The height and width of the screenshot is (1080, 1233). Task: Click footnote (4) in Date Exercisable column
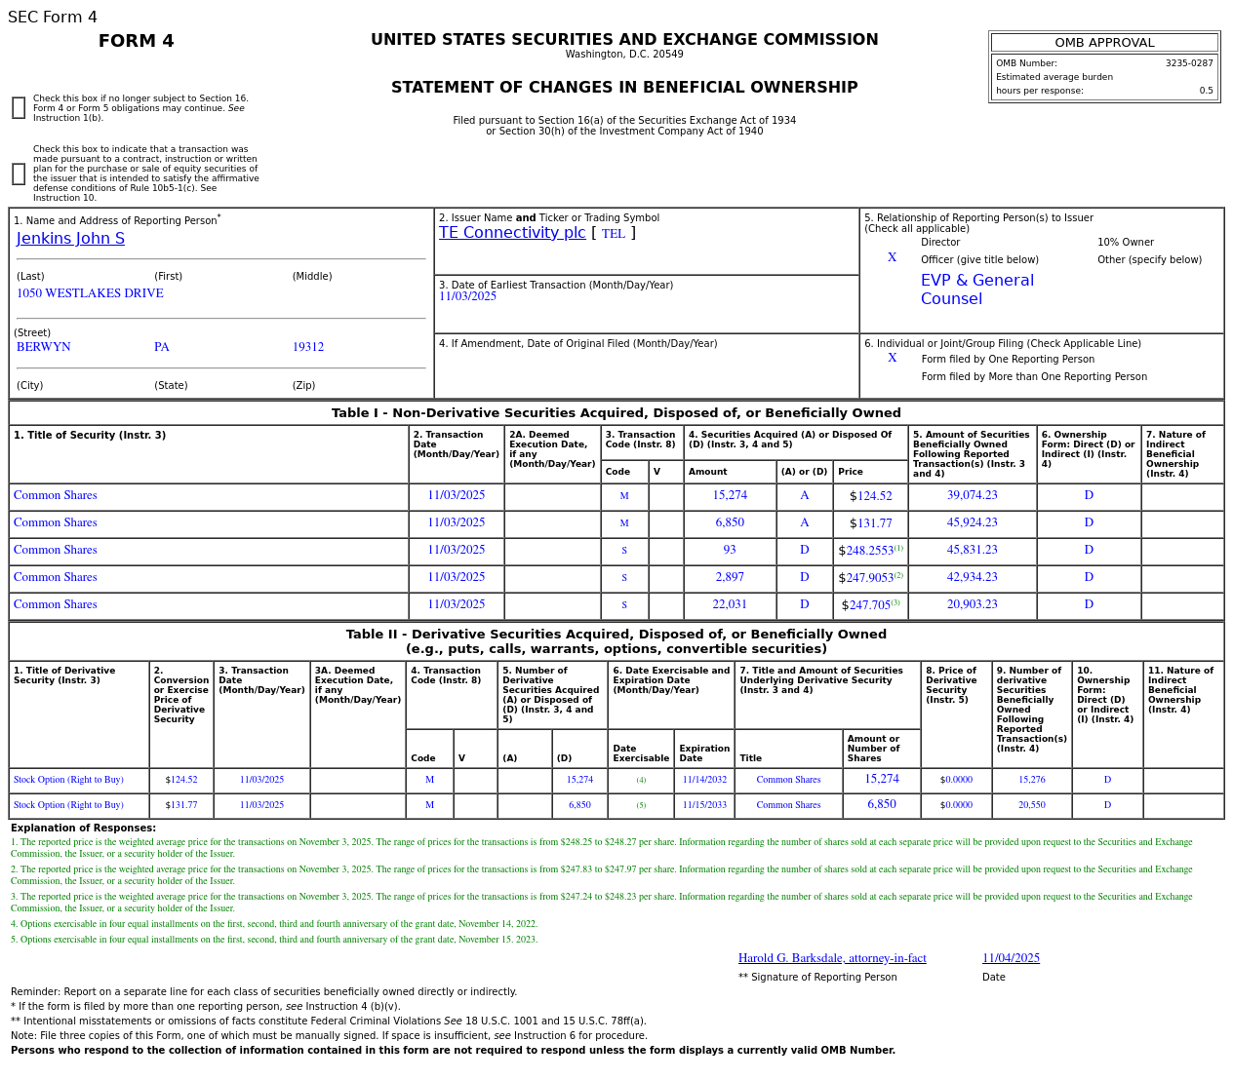pyautogui.click(x=641, y=780)
